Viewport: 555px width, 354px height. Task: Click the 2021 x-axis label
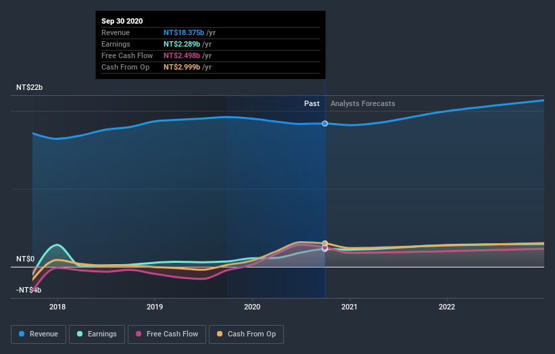(349, 307)
